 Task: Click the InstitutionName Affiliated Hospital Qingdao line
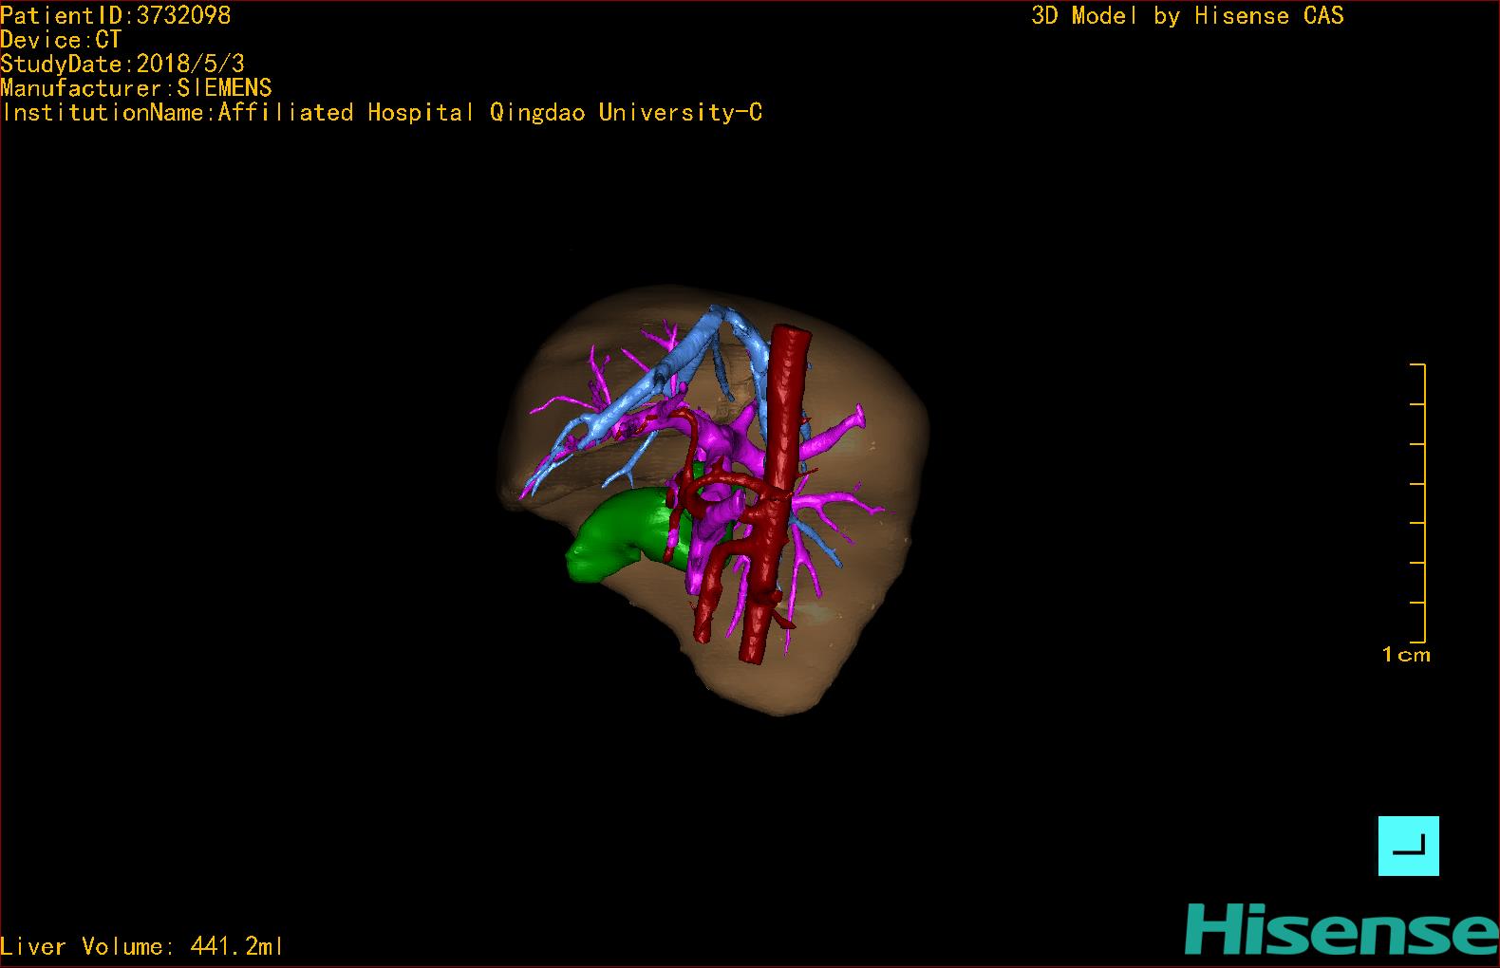(x=382, y=112)
